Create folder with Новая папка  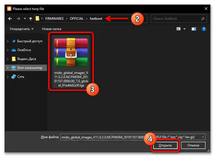point(52,29)
